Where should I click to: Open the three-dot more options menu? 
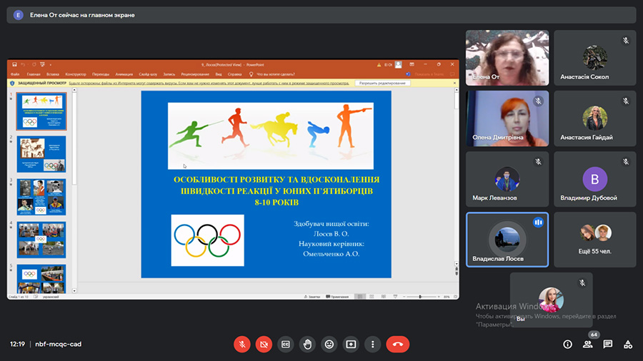pos(372,344)
